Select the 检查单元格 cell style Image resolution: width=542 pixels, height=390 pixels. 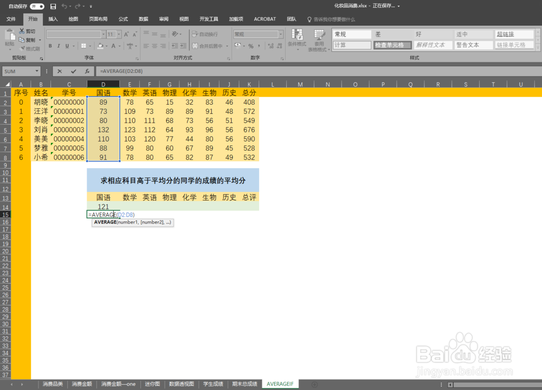392,45
